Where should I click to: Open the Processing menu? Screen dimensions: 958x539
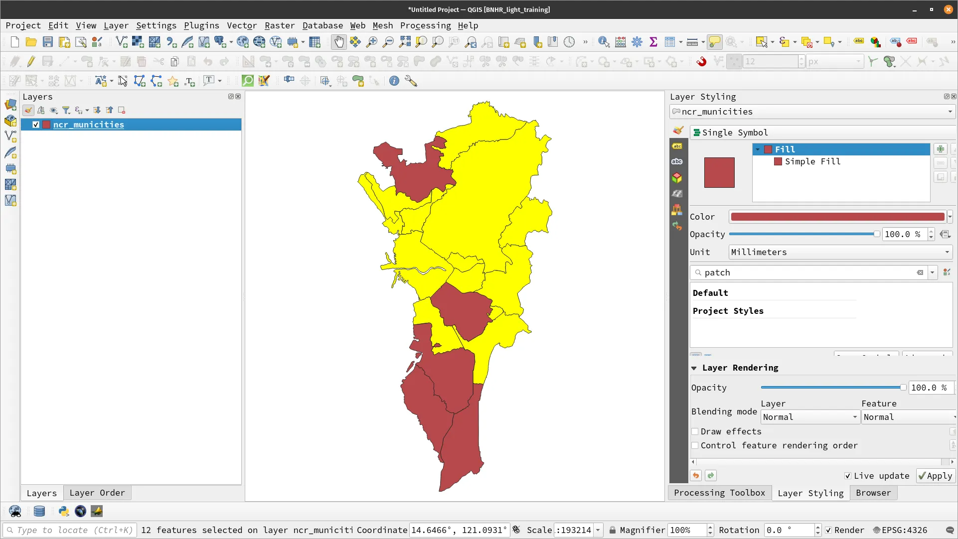(x=425, y=25)
